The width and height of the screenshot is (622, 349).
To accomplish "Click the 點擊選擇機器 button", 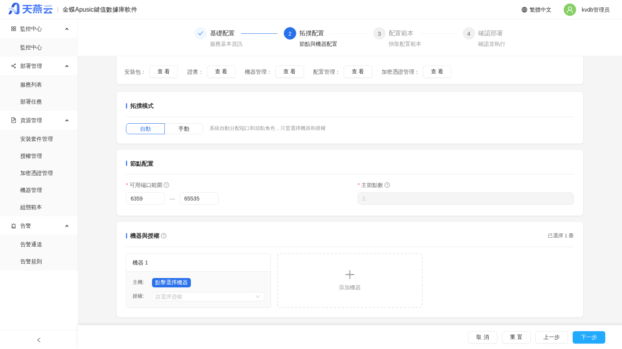I will coord(171,283).
